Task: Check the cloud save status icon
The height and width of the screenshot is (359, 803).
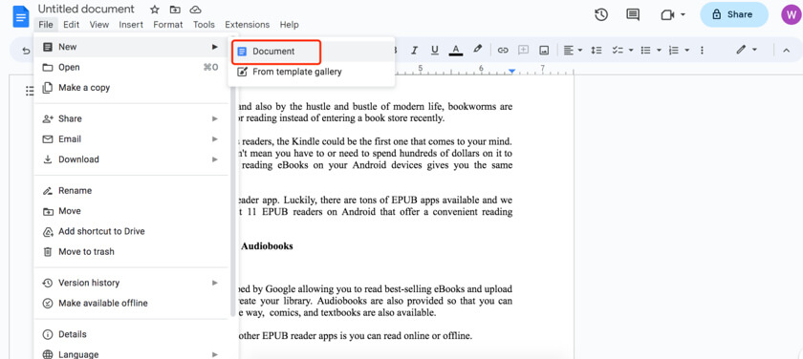Action: 195,10
